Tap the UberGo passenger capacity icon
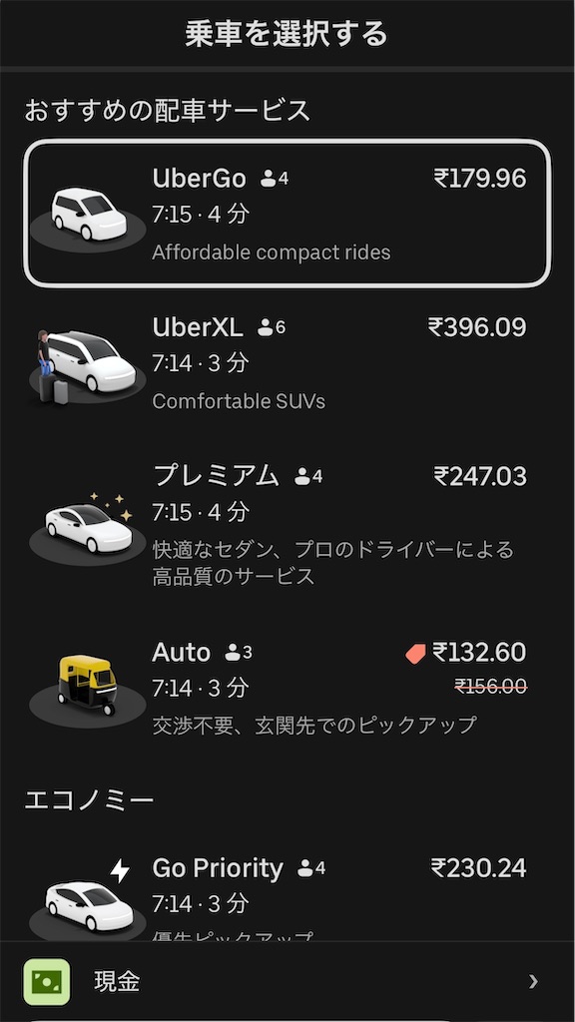Viewport: 575px width, 1022px height. pyautogui.click(x=275, y=179)
